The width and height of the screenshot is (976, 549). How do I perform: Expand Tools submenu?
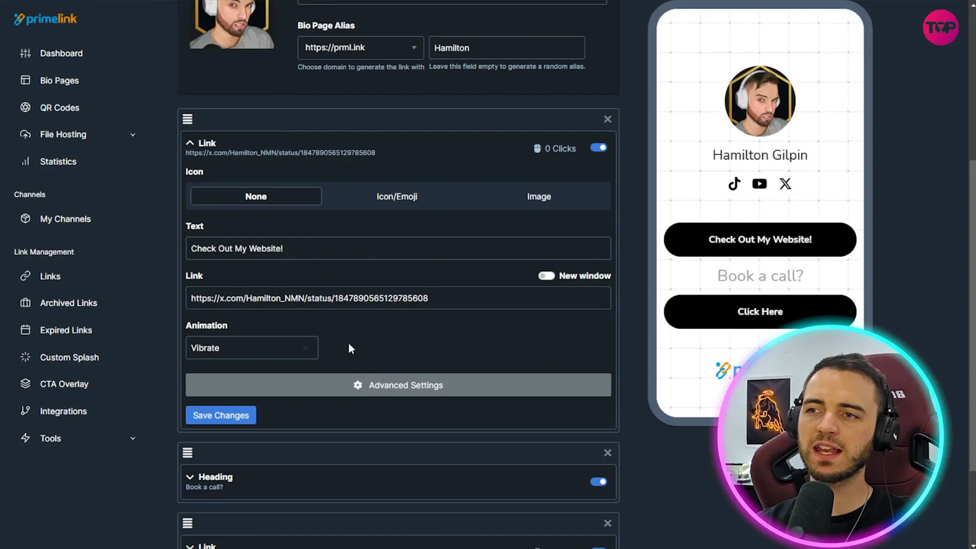point(133,438)
